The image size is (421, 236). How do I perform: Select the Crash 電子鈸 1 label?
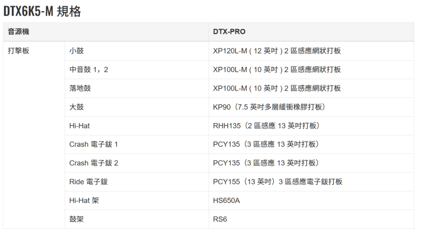(x=93, y=144)
